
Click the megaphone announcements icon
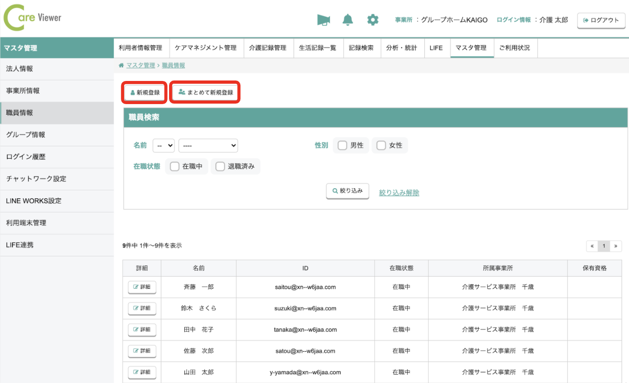[323, 20]
